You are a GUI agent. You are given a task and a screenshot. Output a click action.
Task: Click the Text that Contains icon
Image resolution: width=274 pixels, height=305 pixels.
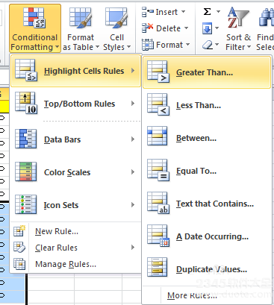pos(158,204)
